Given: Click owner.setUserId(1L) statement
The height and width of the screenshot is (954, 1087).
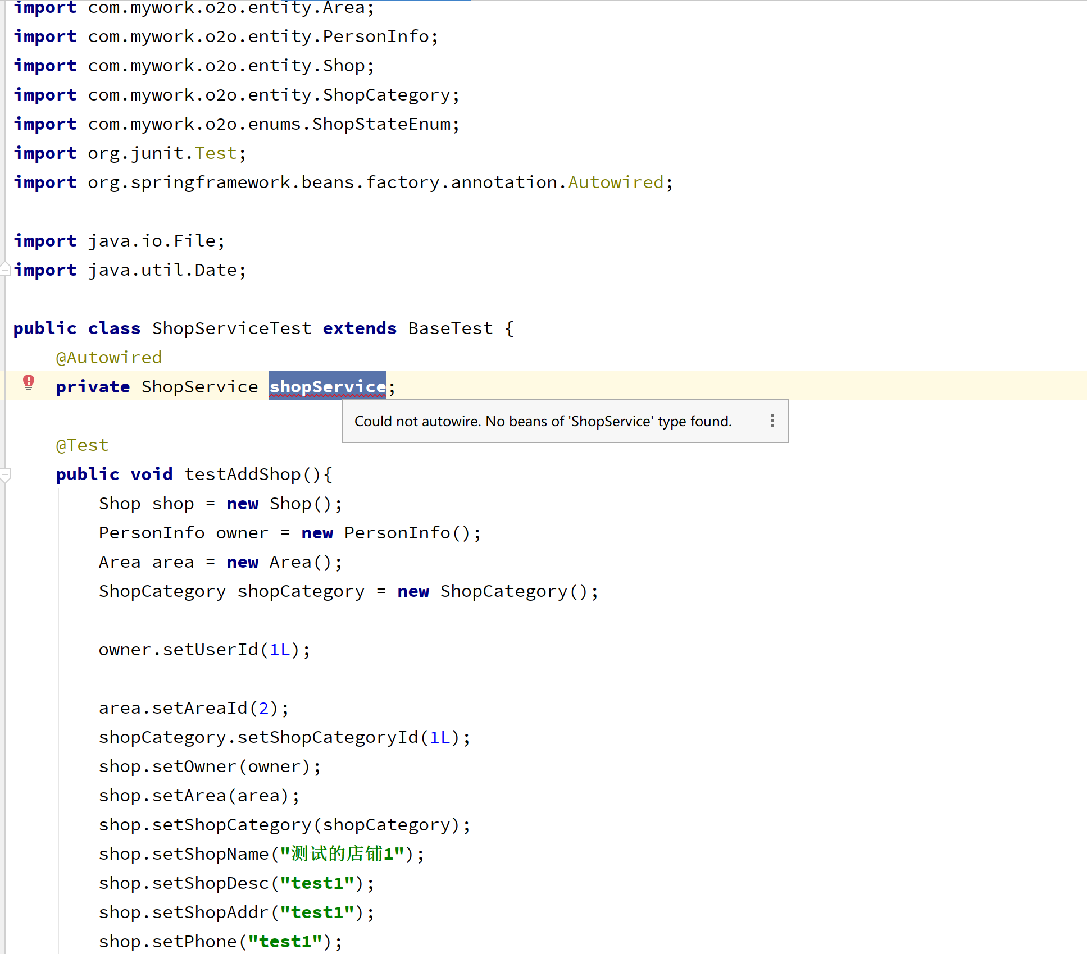Looking at the screenshot, I should coord(204,650).
